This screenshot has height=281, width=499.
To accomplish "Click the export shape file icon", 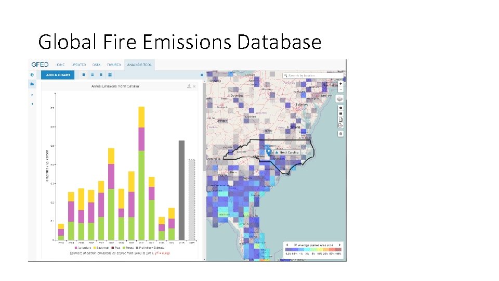I will (340, 125).
